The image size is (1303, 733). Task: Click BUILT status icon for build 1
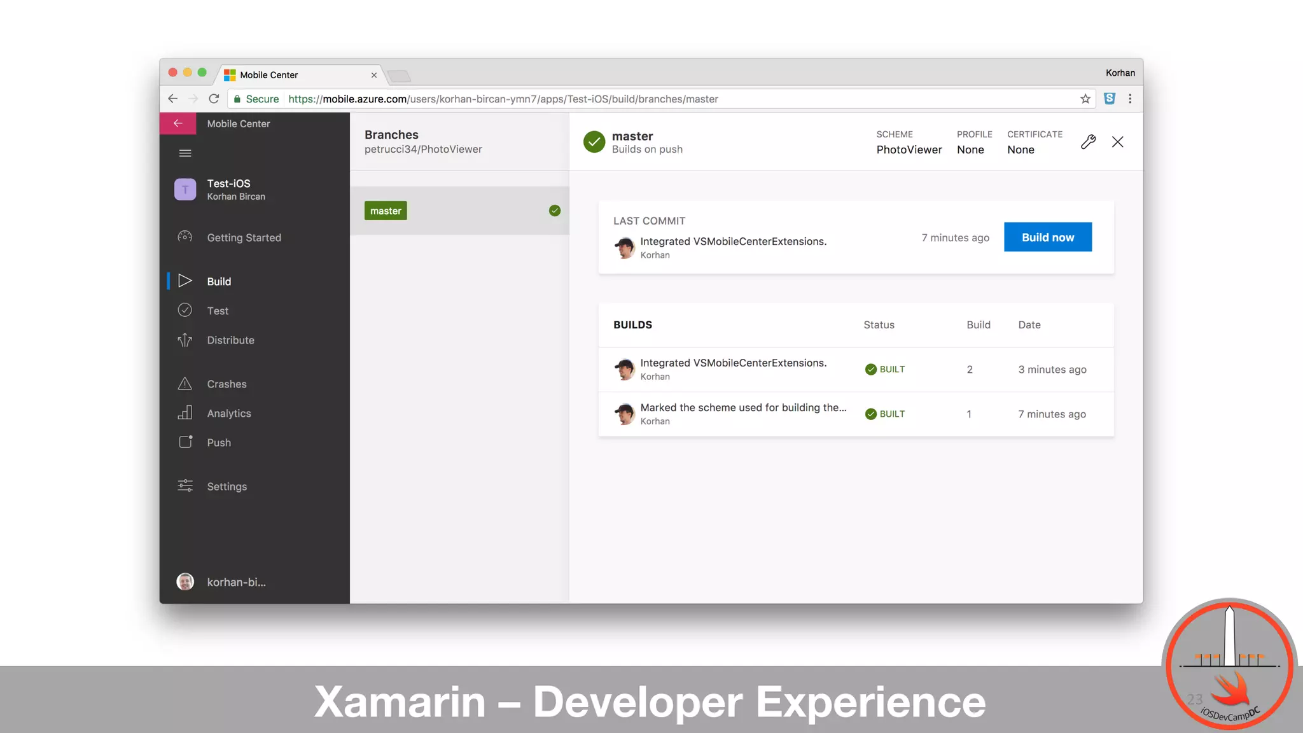(x=871, y=414)
